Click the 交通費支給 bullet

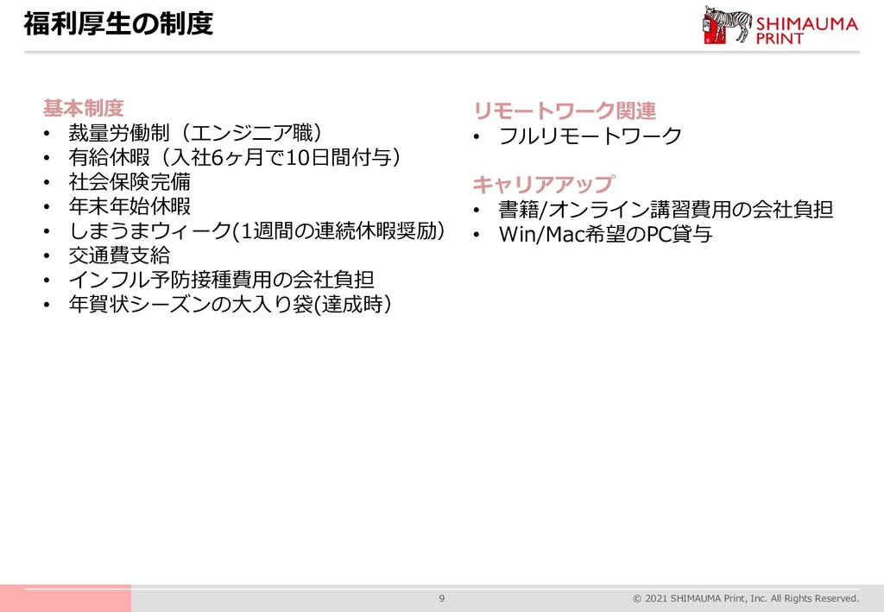click(119, 256)
